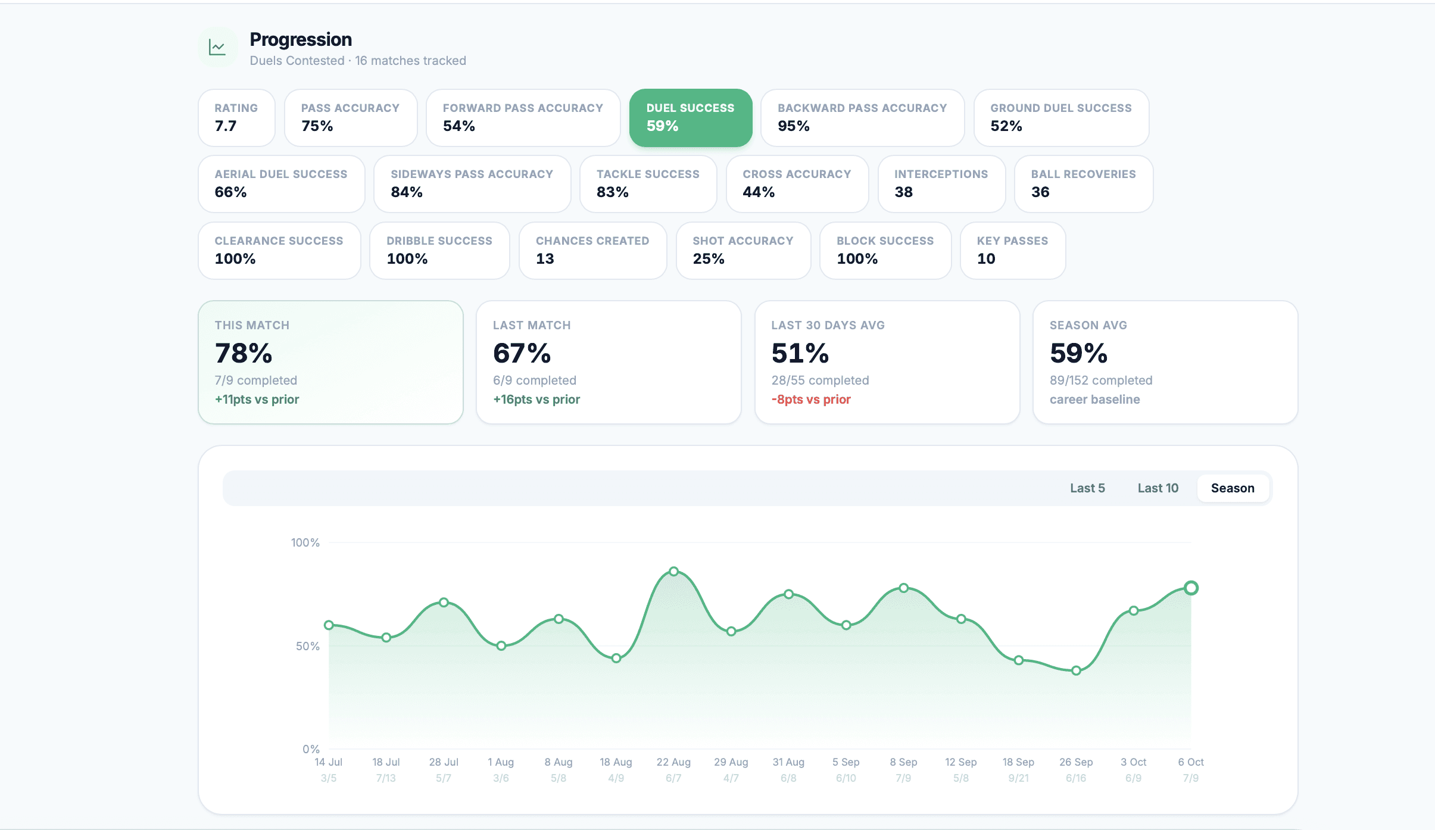
Task: Select the Shot Accuracy 25% chip
Action: [743, 251]
